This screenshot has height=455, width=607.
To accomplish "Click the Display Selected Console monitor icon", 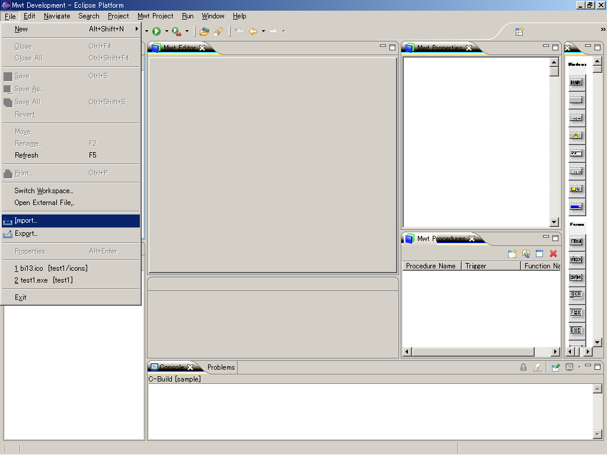I will coord(569,367).
